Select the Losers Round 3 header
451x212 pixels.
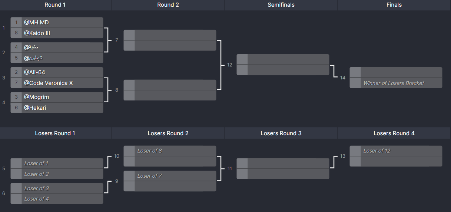[x=281, y=133]
